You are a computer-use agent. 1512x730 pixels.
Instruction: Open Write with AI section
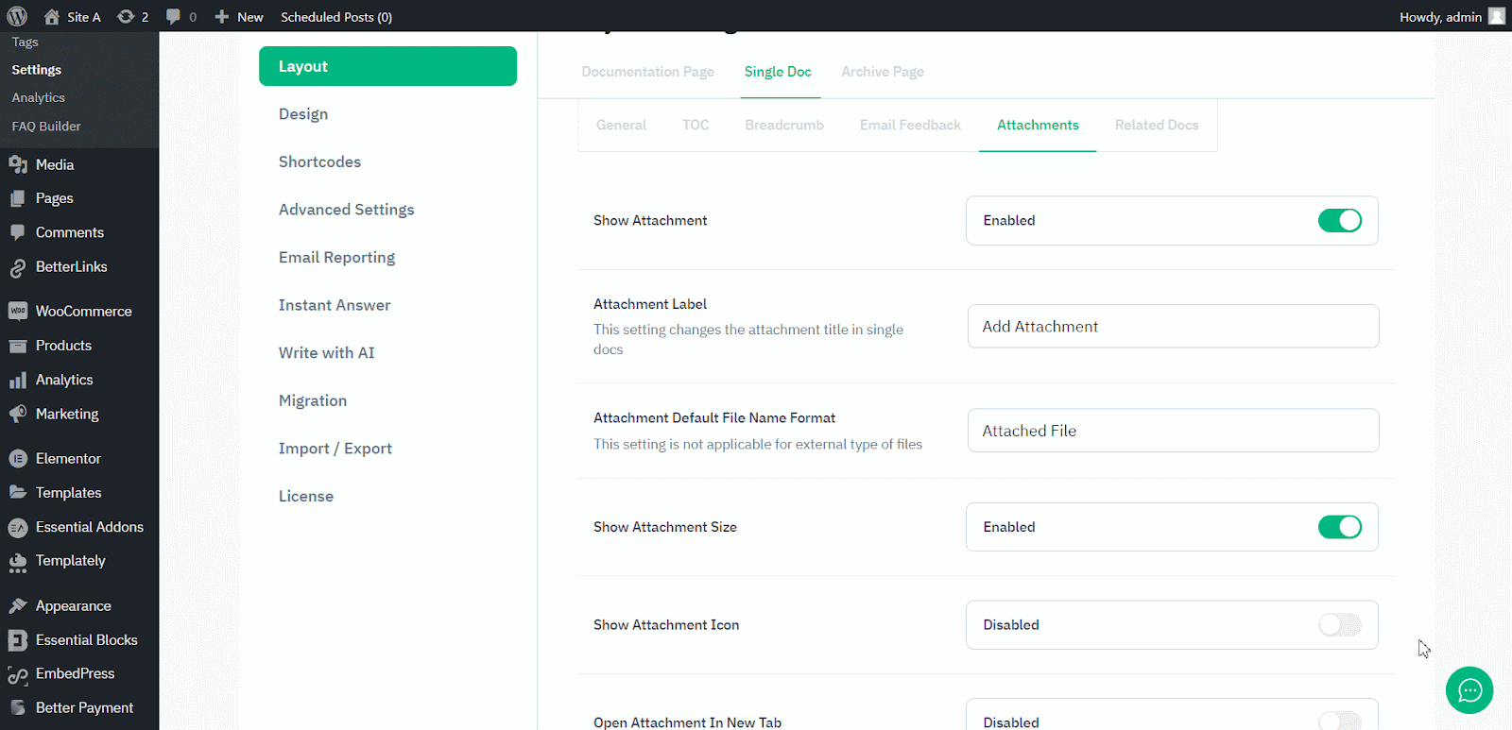[x=326, y=352]
